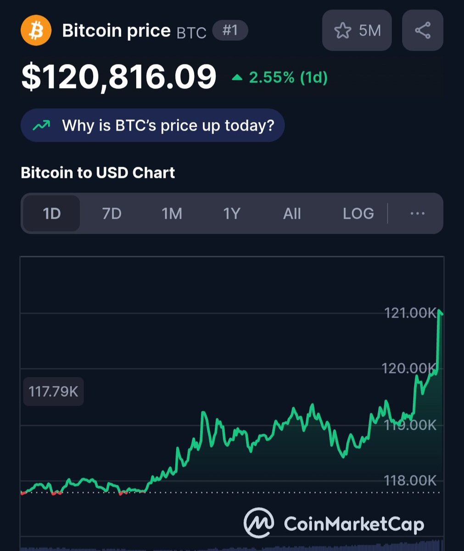Tap the green trending-up arrow icon

coord(42,125)
